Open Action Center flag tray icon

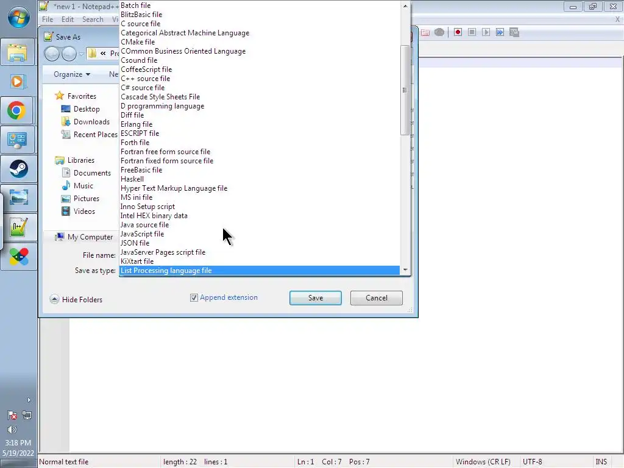(12, 415)
